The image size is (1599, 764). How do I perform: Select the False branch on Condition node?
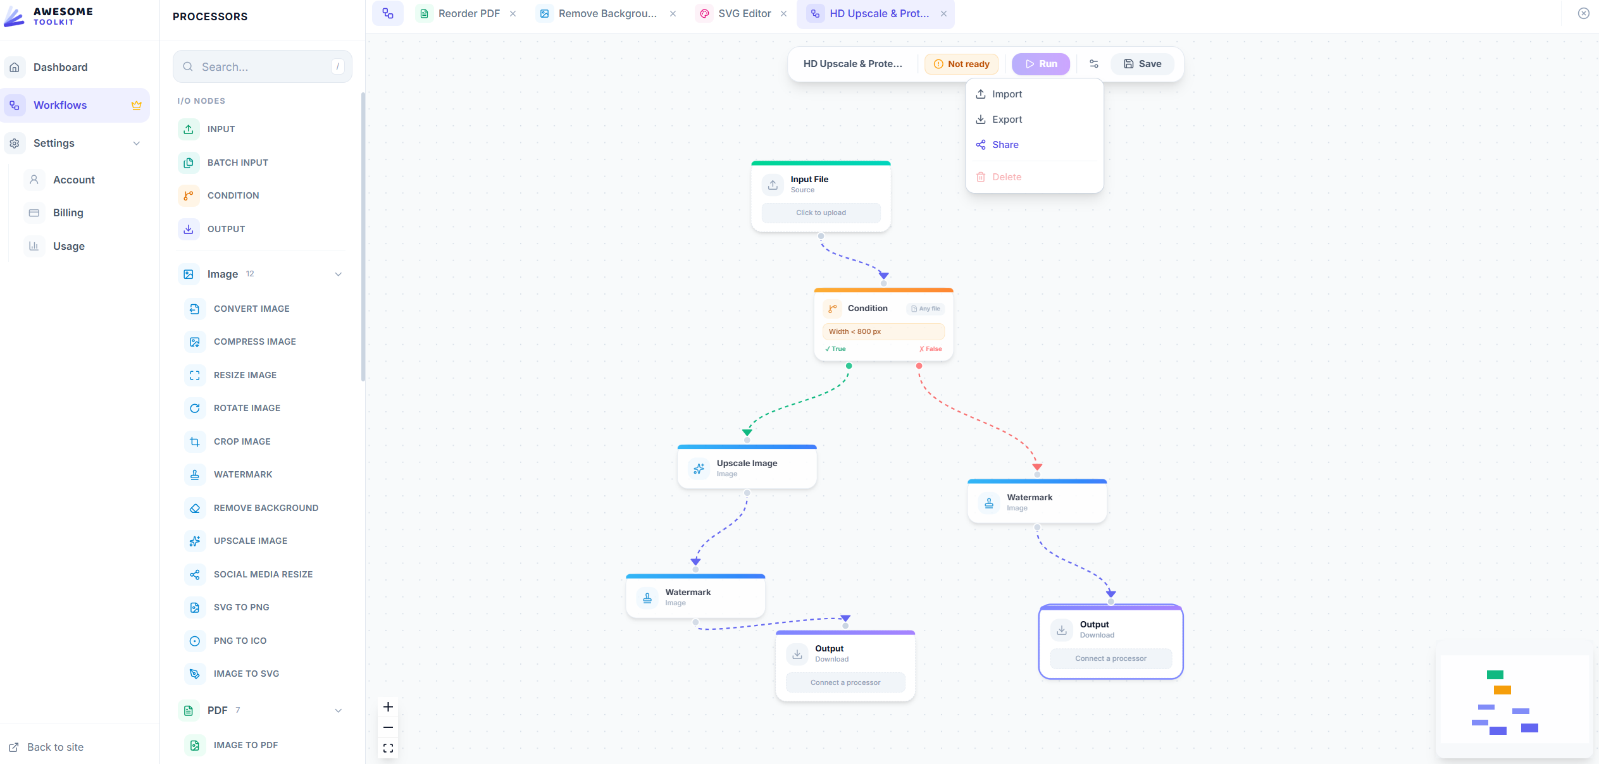coord(930,348)
